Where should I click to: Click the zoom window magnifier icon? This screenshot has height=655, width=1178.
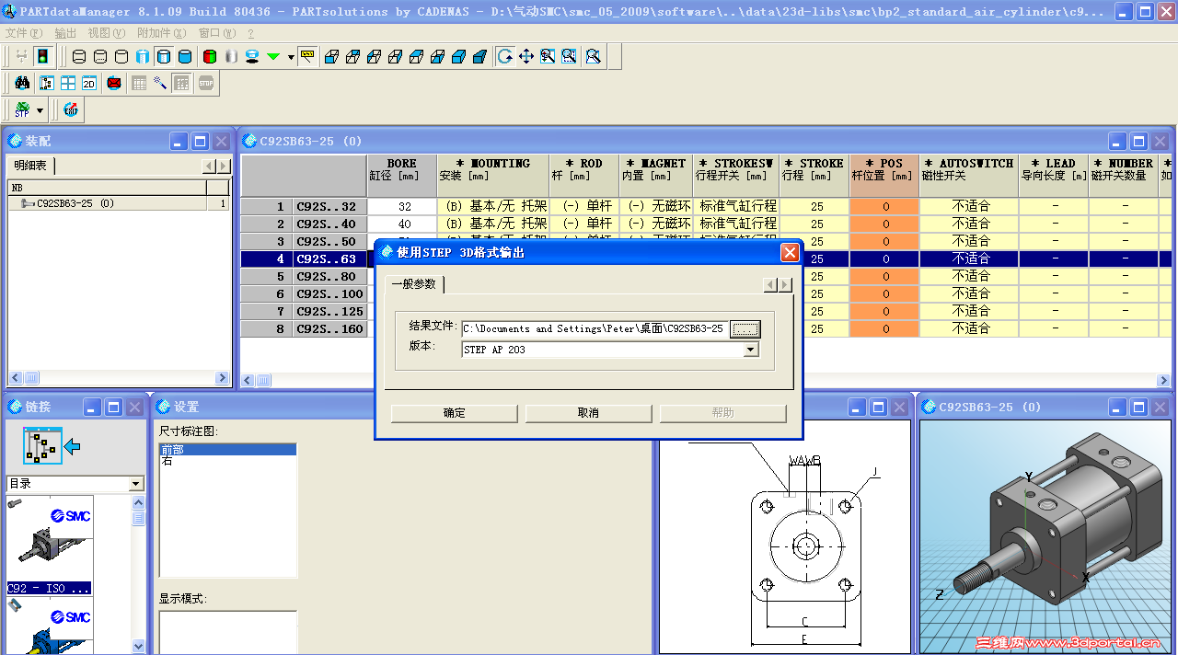pyautogui.click(x=569, y=56)
